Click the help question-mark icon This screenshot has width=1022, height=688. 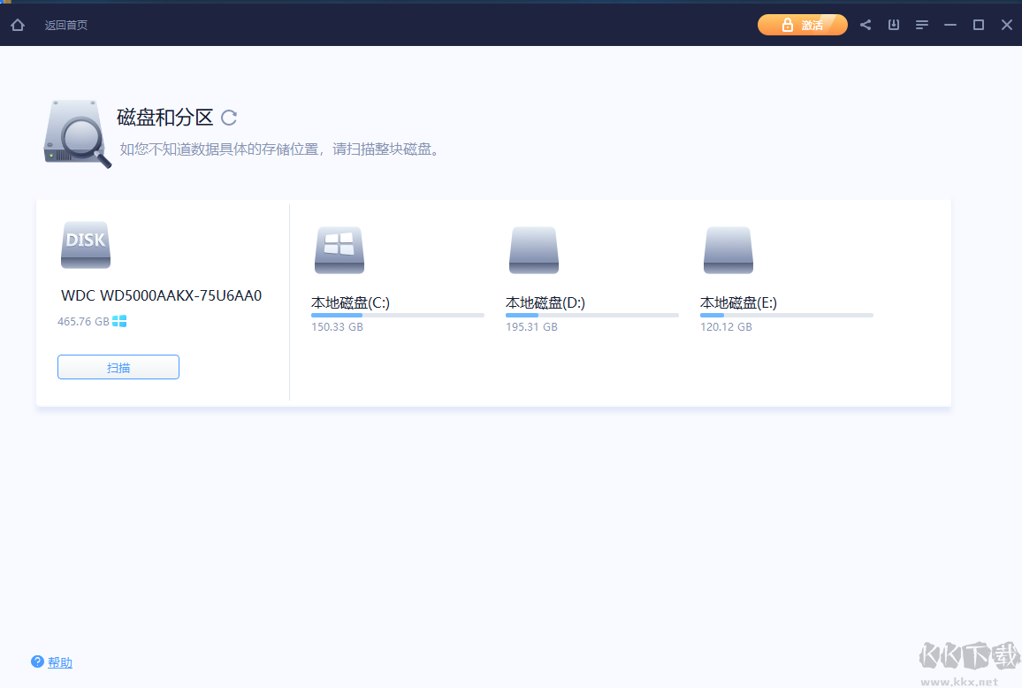36,661
